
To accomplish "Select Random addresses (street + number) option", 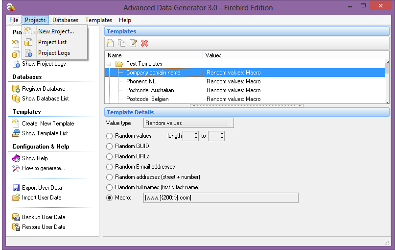I will 109,177.
